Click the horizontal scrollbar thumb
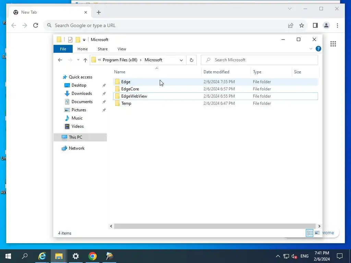This screenshot has width=351, height=263. coord(215,226)
